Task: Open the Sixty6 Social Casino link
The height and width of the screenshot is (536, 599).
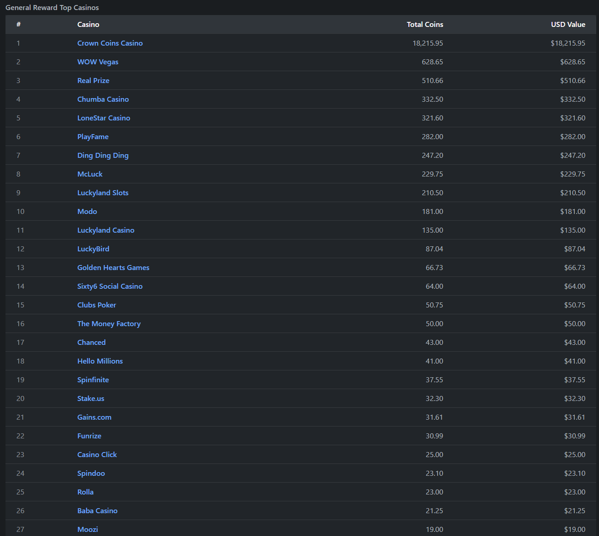Action: pyautogui.click(x=110, y=286)
